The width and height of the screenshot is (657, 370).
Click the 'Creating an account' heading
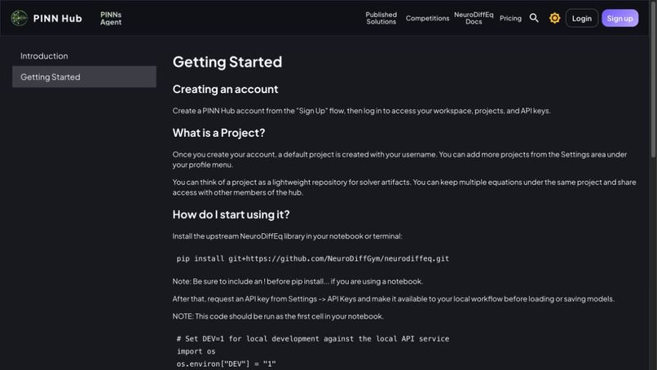click(225, 90)
